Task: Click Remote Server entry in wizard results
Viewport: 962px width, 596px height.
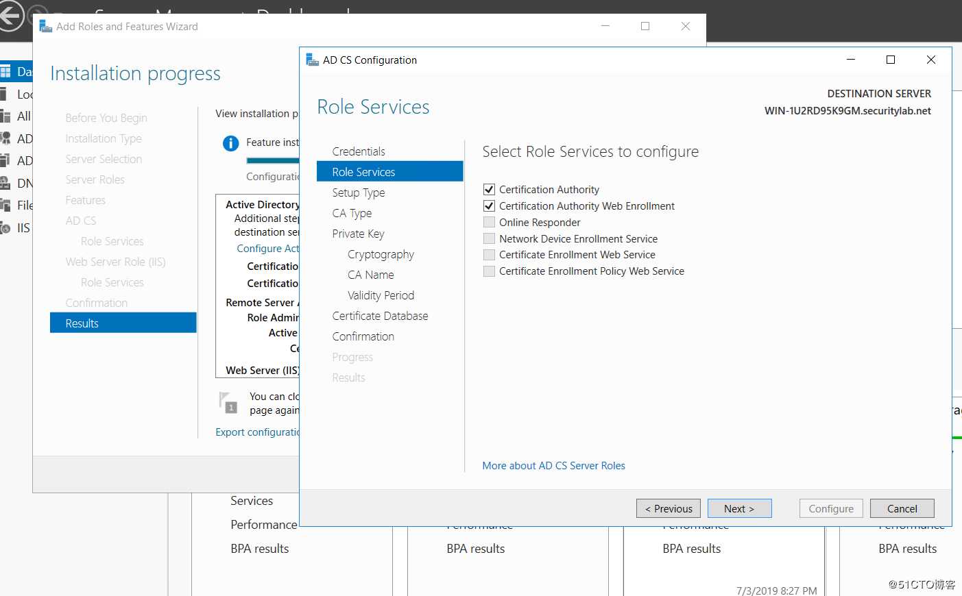Action: point(263,303)
